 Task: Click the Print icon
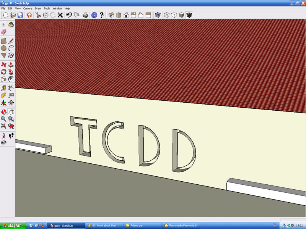pyautogui.click(x=85, y=15)
